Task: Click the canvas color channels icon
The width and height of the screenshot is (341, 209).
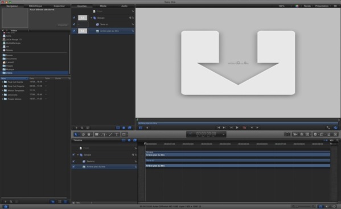Action: [297, 6]
